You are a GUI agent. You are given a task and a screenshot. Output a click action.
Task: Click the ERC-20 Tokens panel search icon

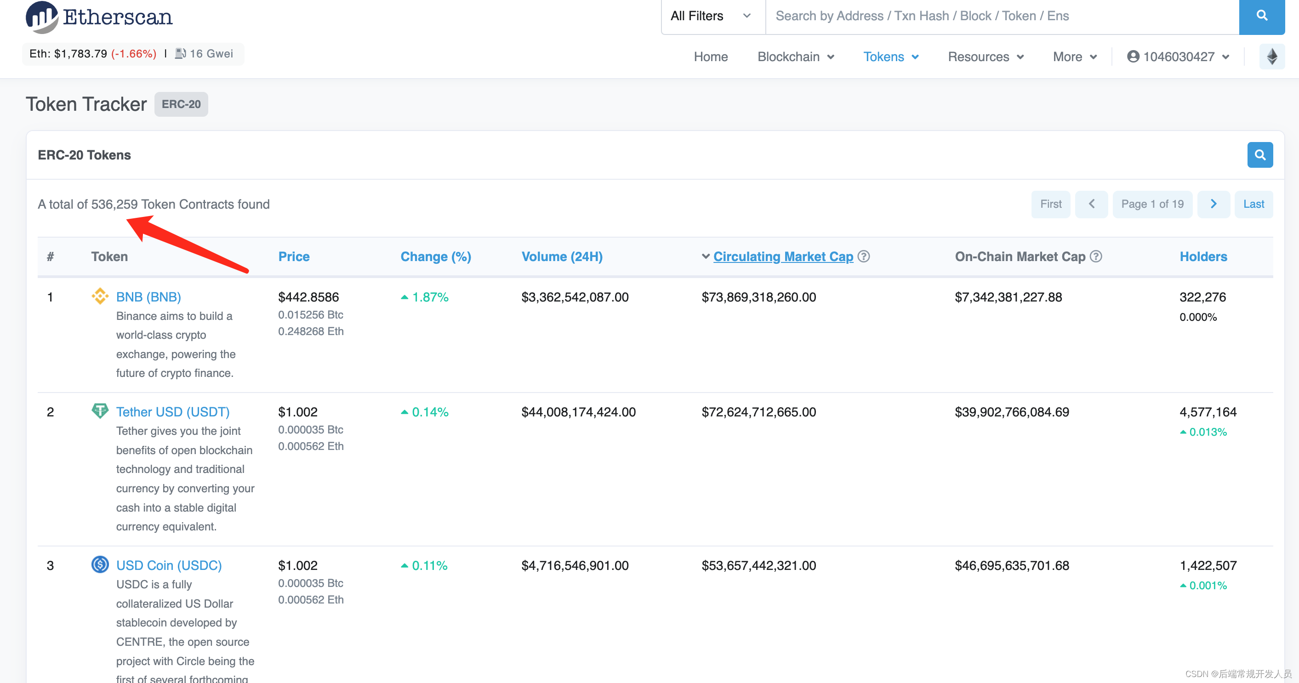(1259, 155)
